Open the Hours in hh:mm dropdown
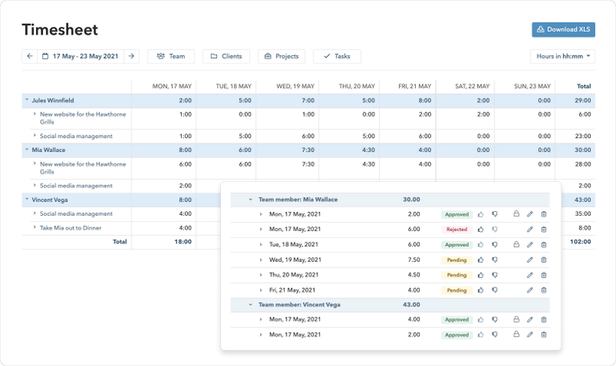Screen dimensions: 616x366 point(562,56)
